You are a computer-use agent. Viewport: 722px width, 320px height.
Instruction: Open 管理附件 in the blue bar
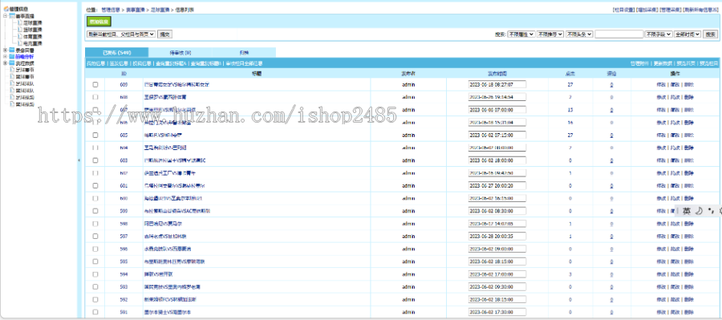tap(639, 63)
